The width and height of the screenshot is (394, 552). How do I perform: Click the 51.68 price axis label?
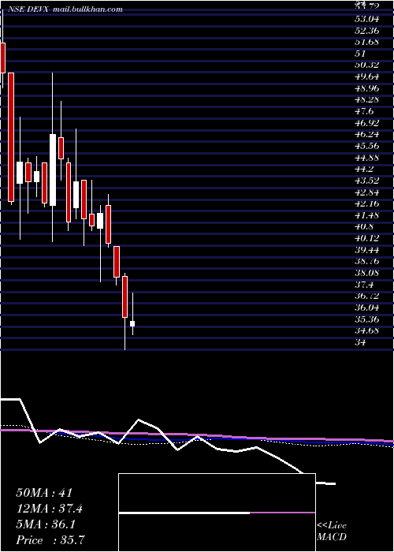(x=366, y=42)
